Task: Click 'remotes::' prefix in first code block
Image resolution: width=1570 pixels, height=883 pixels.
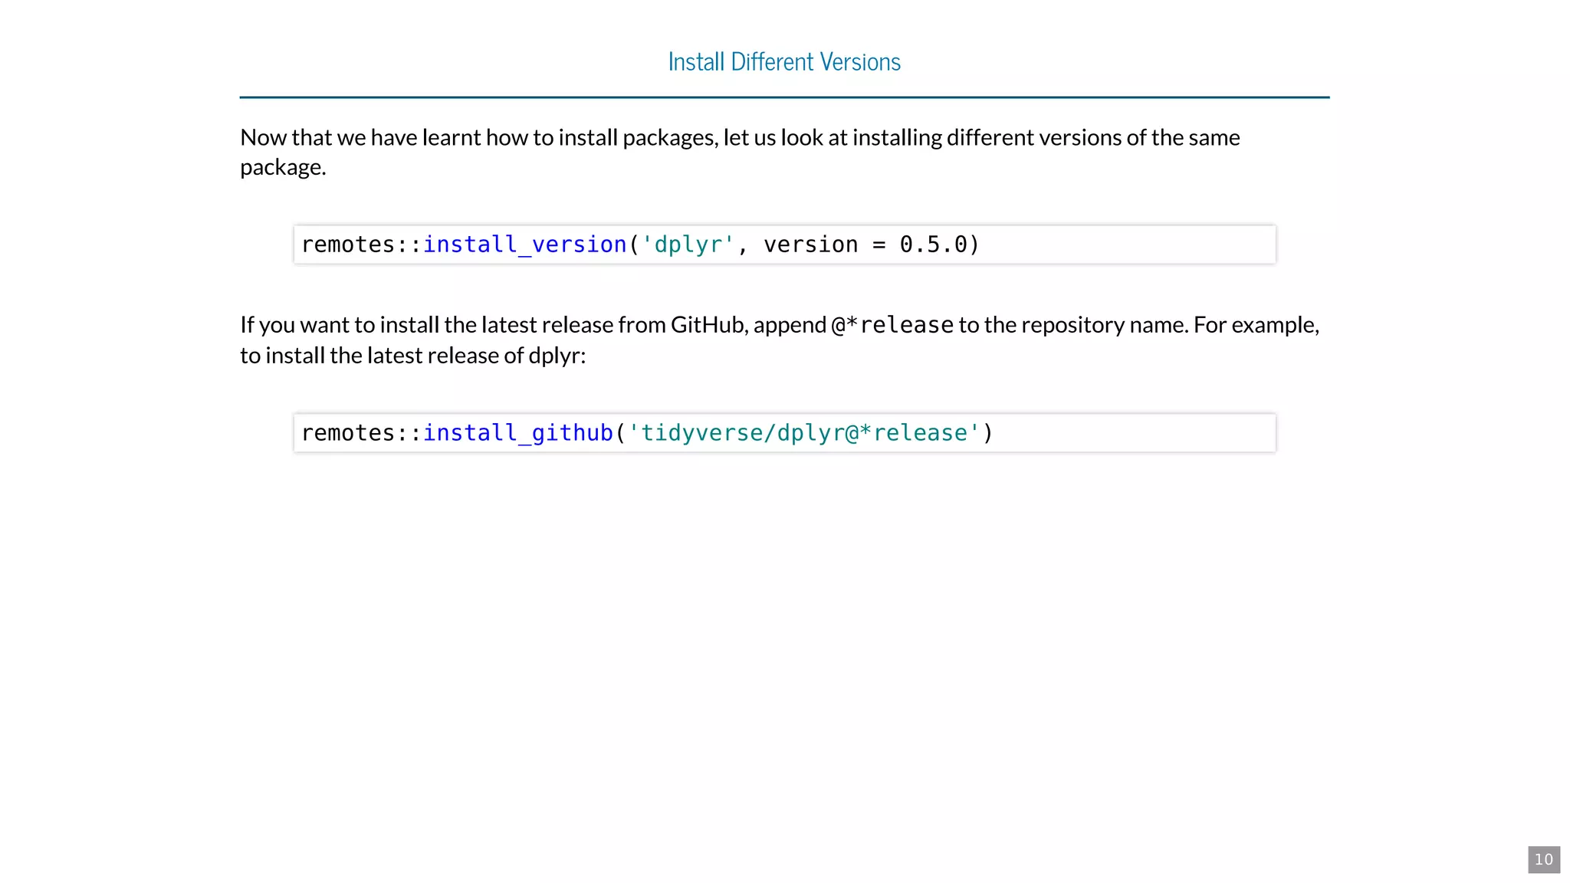Action: tap(360, 245)
